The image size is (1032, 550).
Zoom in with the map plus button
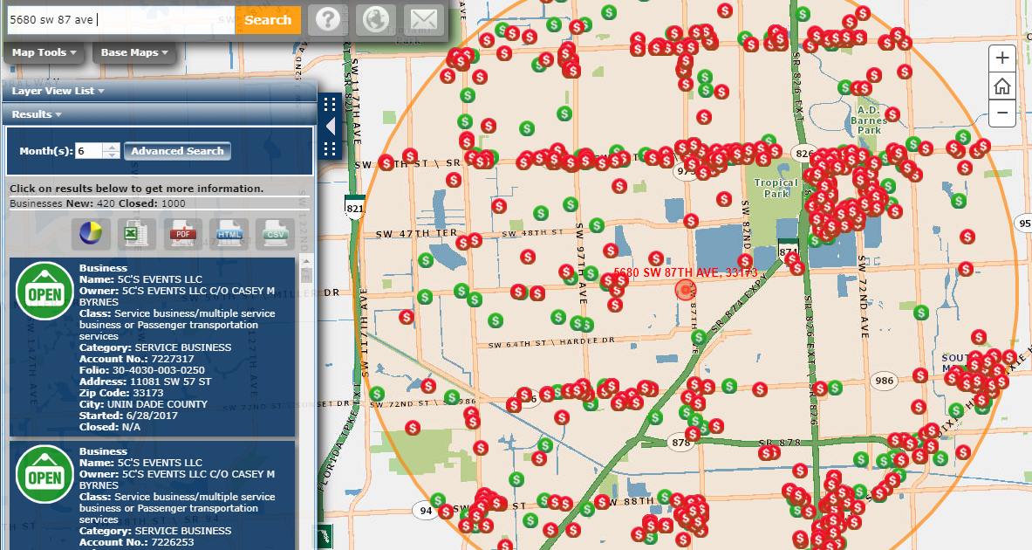tap(1001, 58)
